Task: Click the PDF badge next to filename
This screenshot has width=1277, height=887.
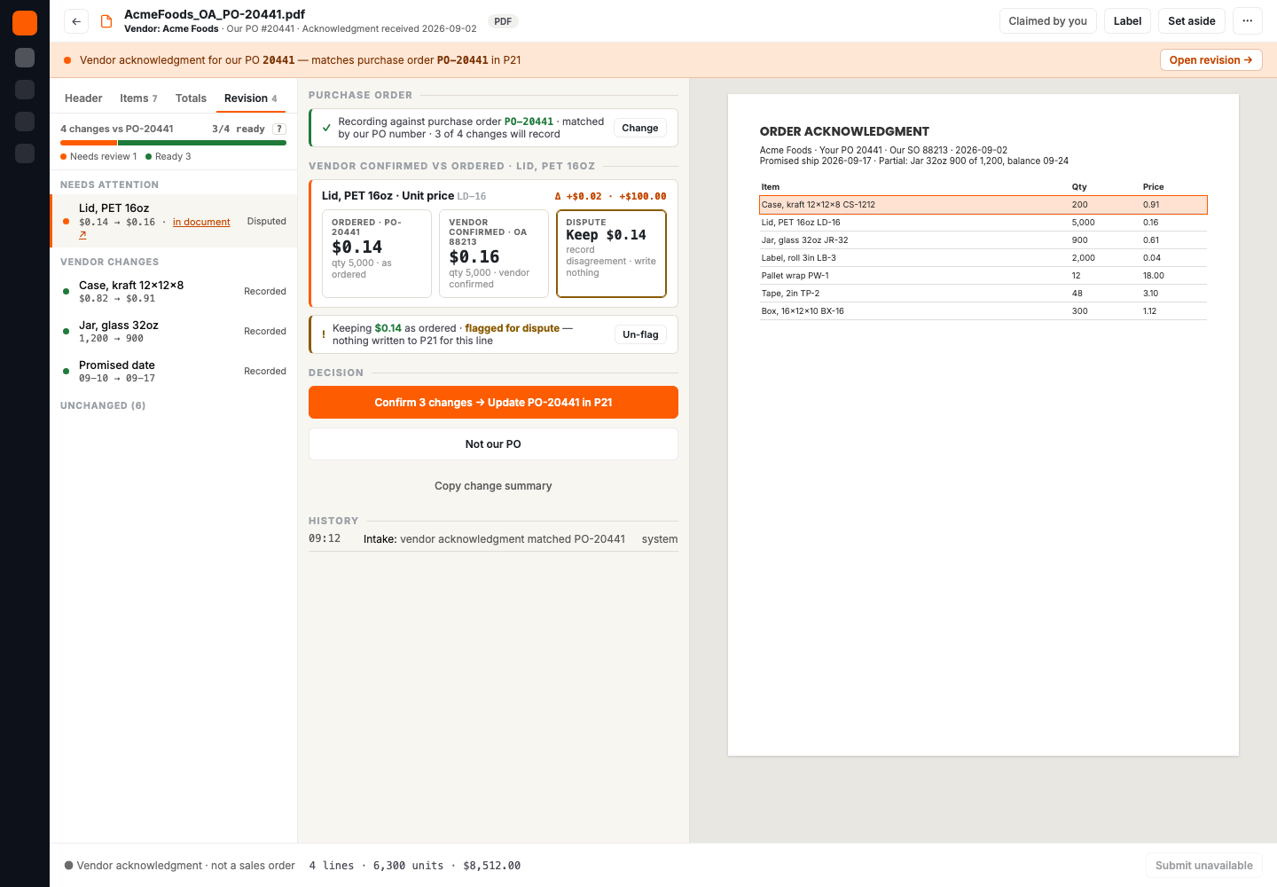Action: (x=503, y=21)
